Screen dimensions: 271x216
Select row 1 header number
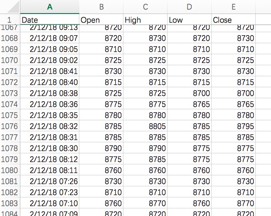(x=9, y=20)
